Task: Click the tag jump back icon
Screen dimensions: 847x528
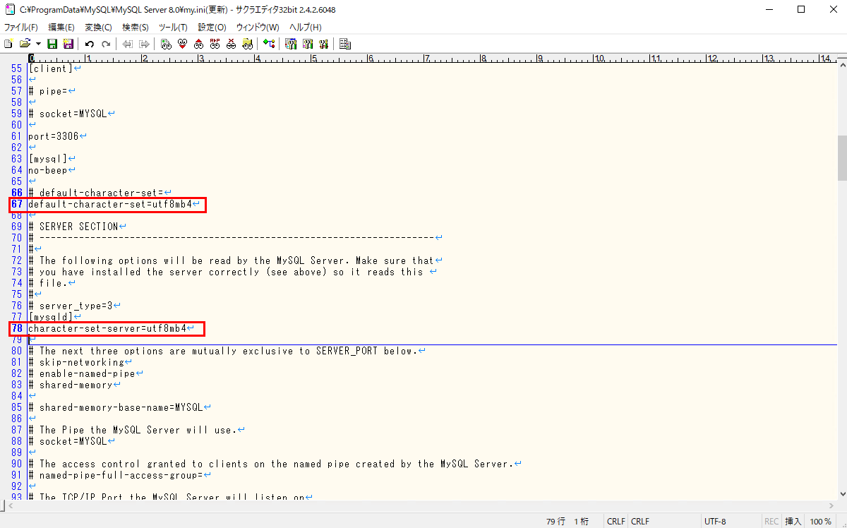Action: pyautogui.click(x=127, y=44)
